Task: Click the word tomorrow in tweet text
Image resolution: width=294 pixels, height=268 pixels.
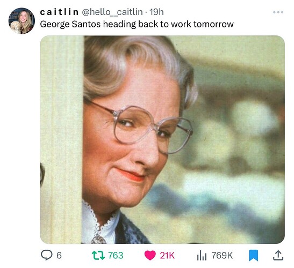Action: coord(213,24)
